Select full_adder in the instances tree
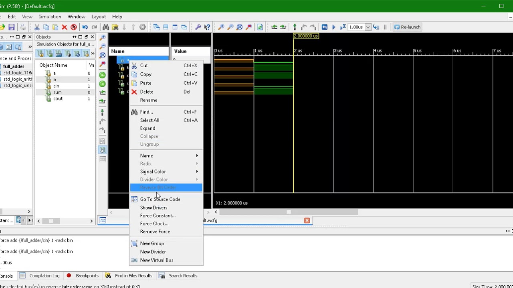Image resolution: width=513 pixels, height=288 pixels. [x=14, y=66]
